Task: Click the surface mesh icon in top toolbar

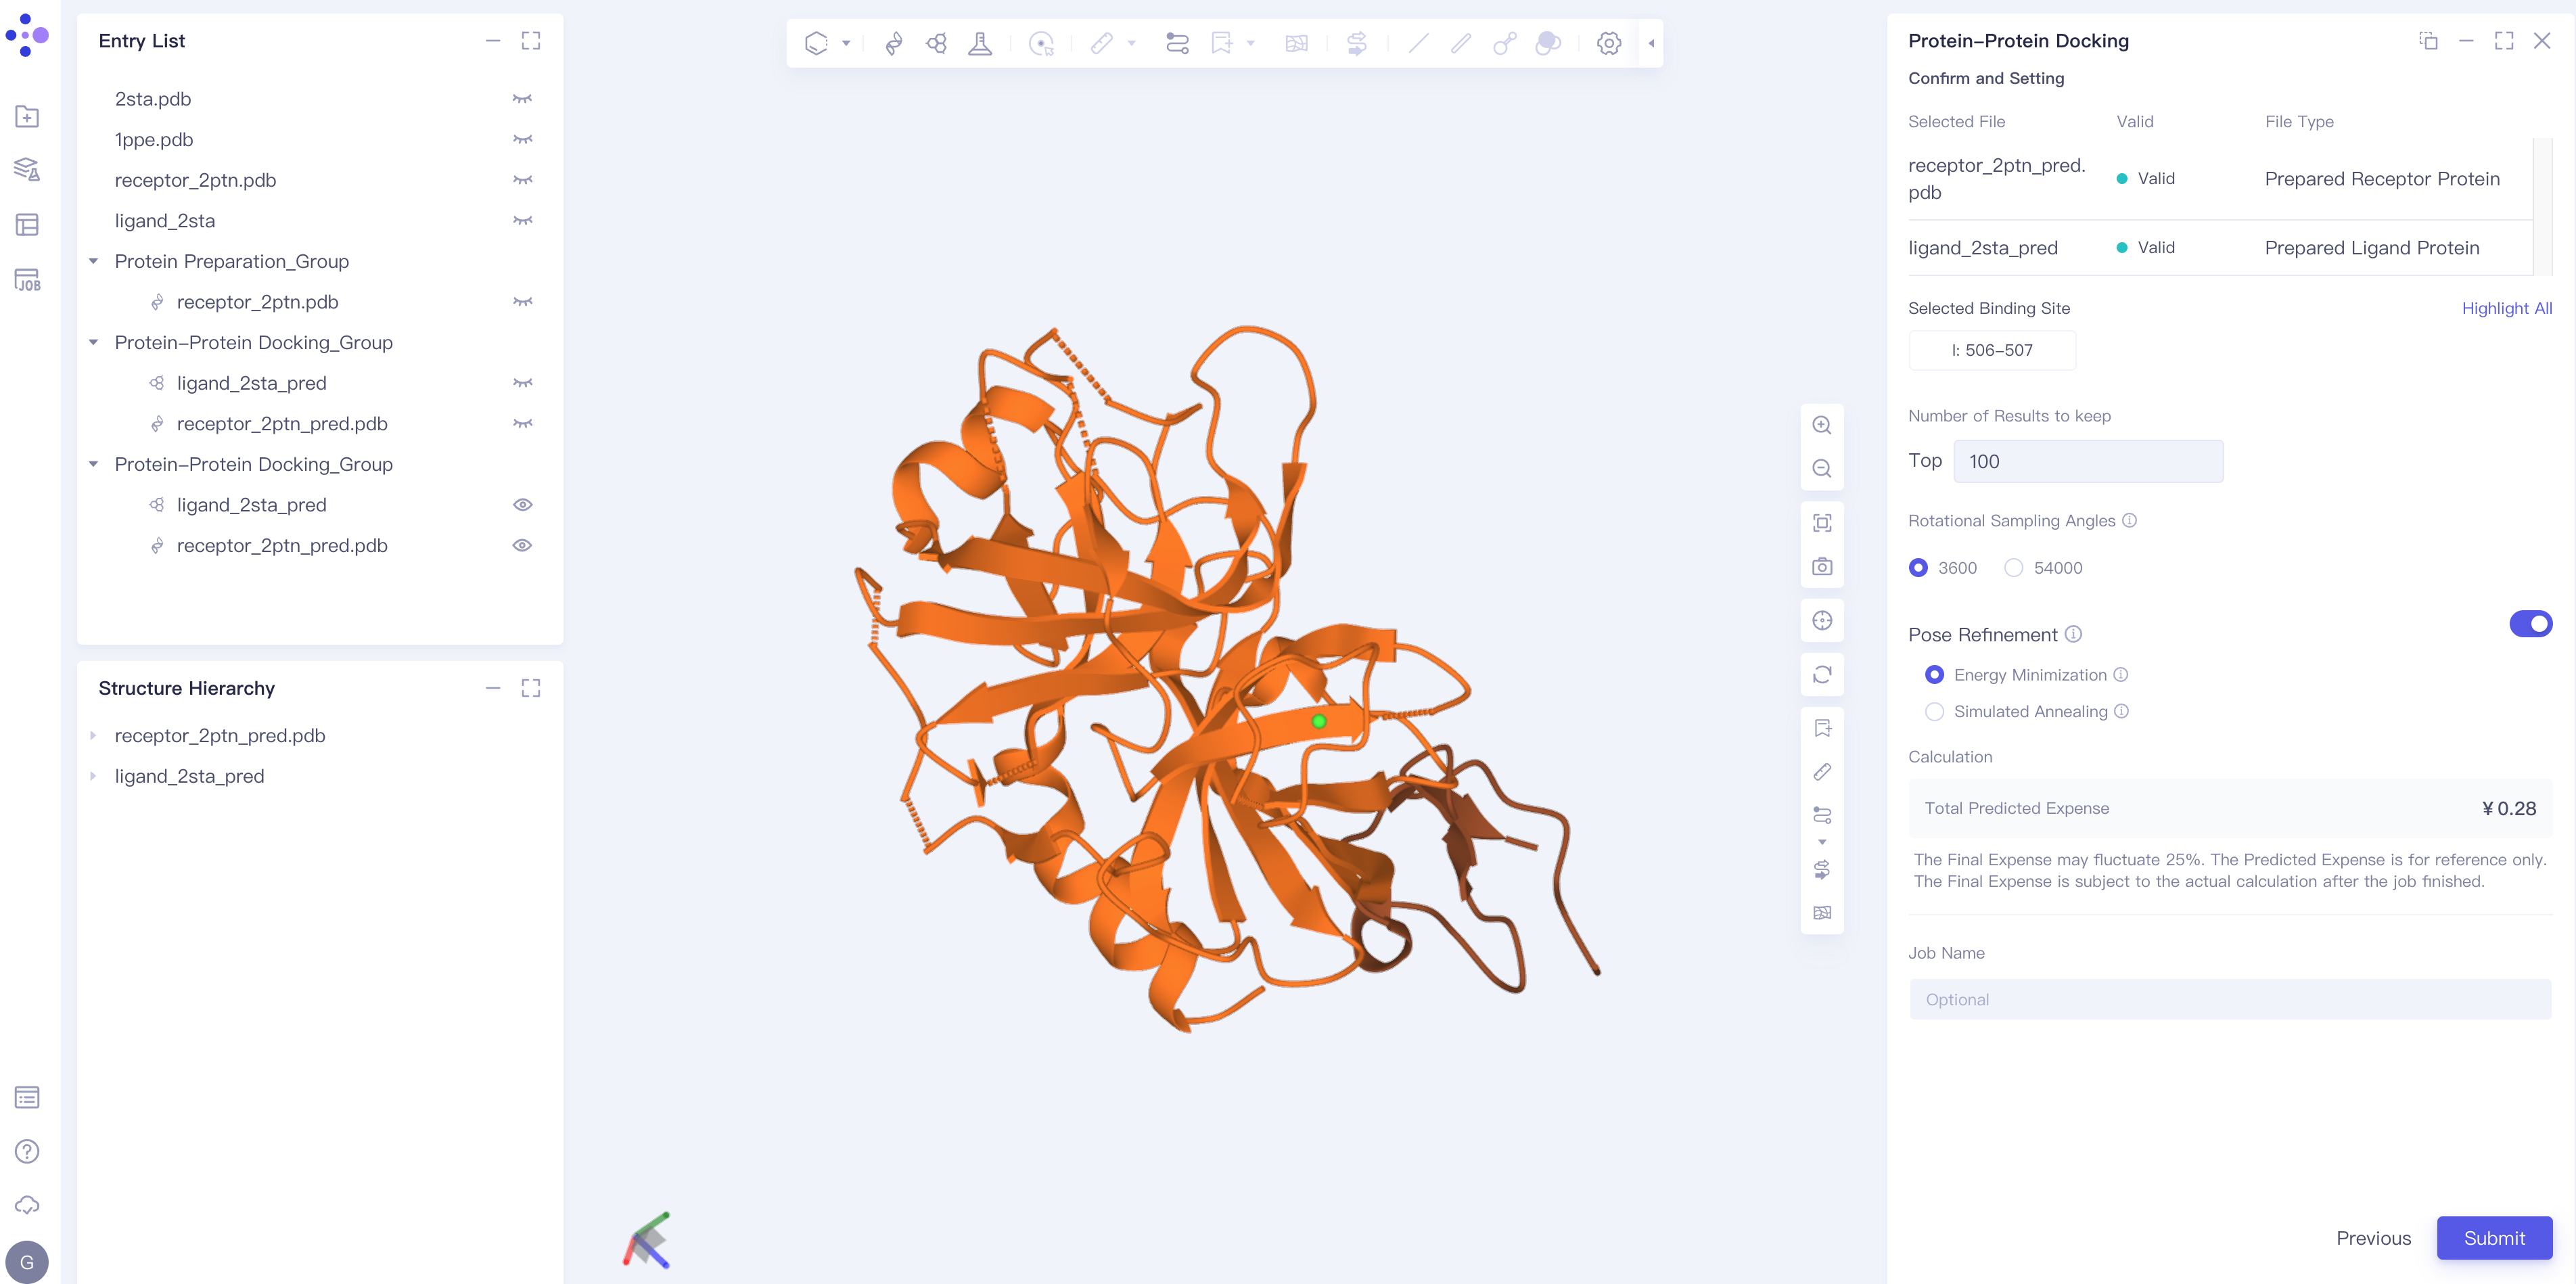Action: pos(1296,43)
